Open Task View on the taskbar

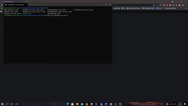coord(16,104)
